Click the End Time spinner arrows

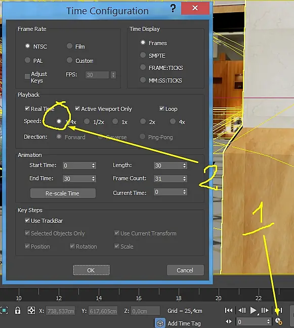[94, 179]
